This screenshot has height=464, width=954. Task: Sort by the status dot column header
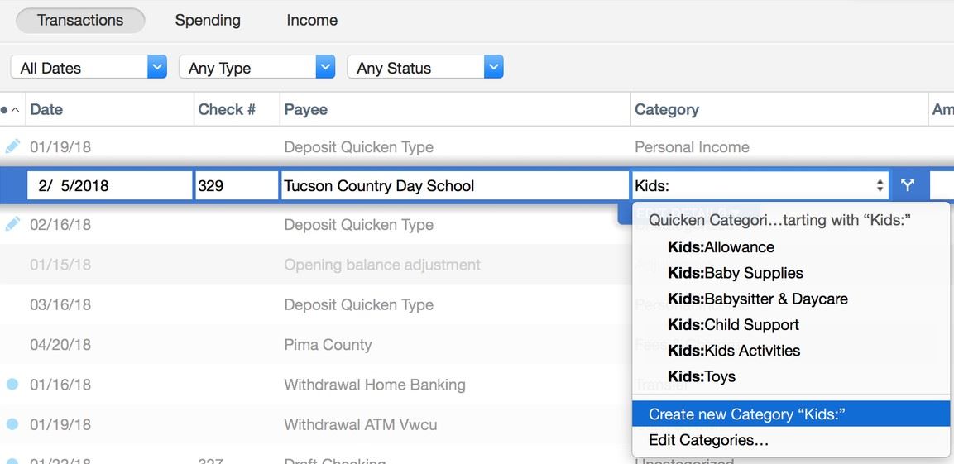click(x=12, y=109)
